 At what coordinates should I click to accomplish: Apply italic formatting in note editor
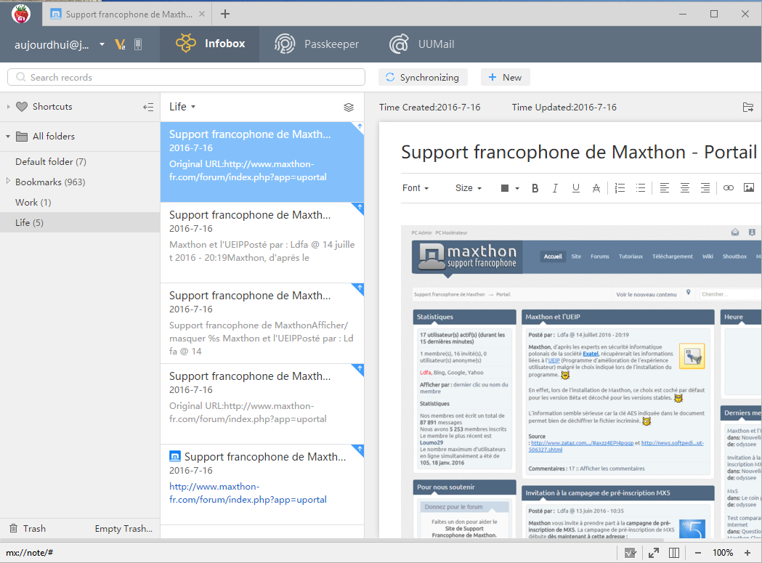point(555,188)
